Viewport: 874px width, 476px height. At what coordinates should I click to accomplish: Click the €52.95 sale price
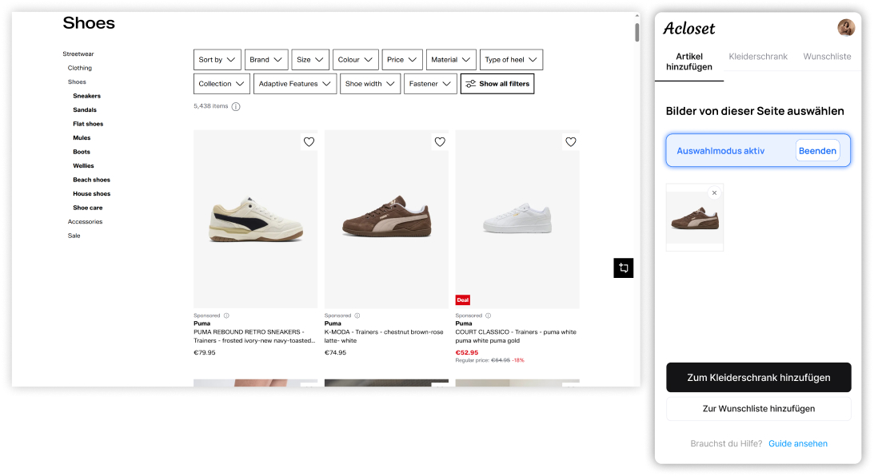[x=466, y=352]
